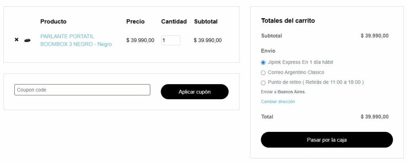The image size is (407, 162).
Task: Click the Producto column header
Action: coord(54,21)
